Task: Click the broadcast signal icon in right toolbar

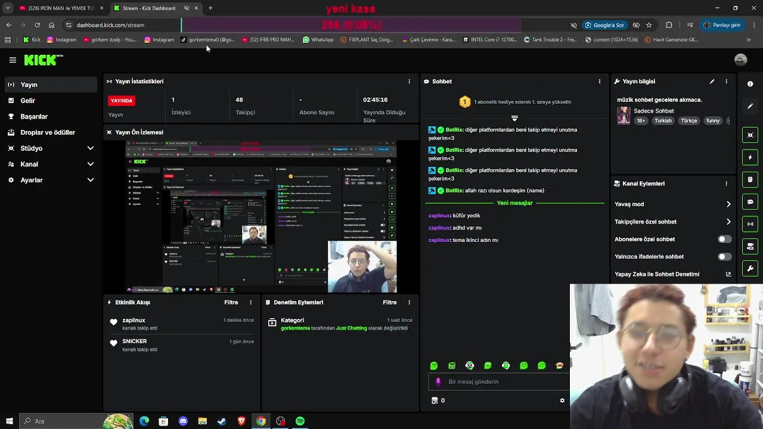Action: [x=750, y=224]
